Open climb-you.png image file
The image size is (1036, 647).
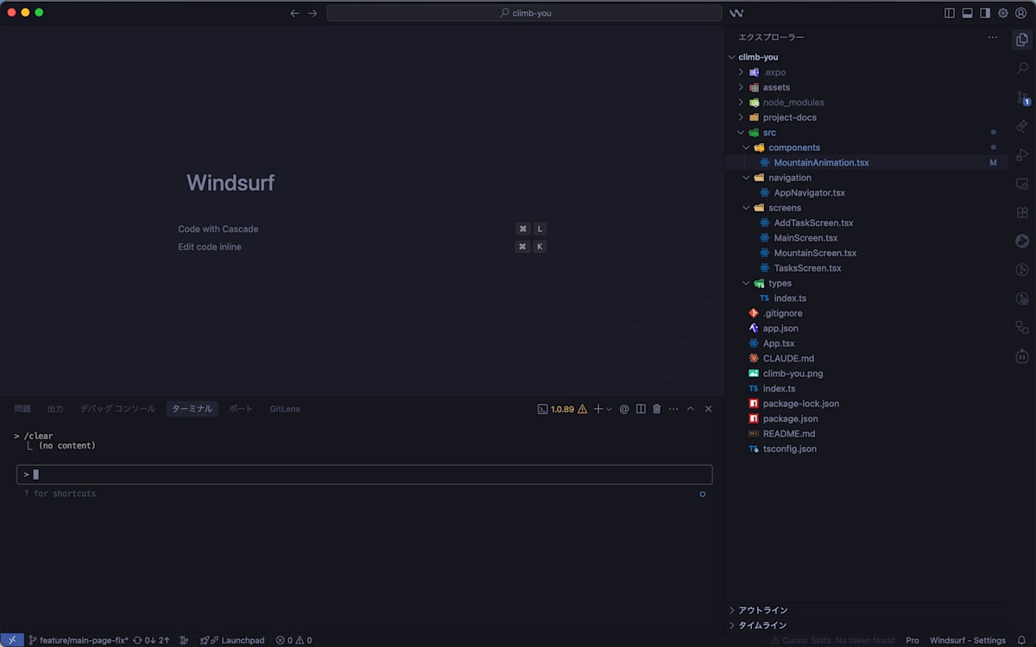(793, 374)
